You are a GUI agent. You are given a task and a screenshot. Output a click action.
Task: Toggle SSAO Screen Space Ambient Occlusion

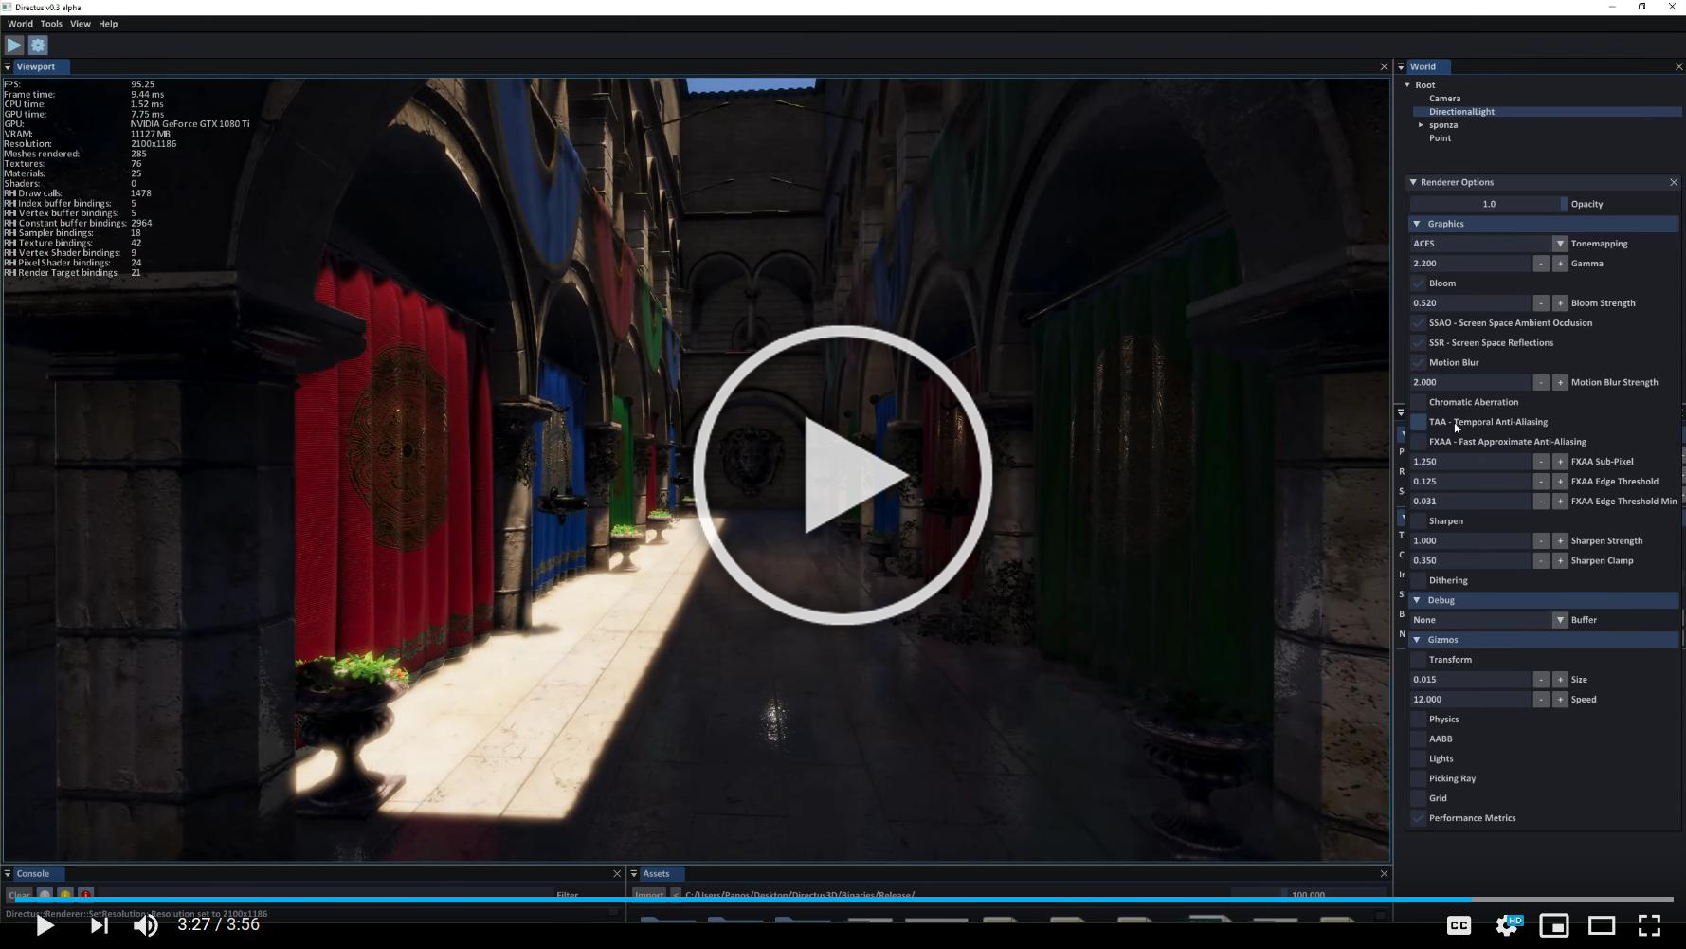click(x=1419, y=323)
